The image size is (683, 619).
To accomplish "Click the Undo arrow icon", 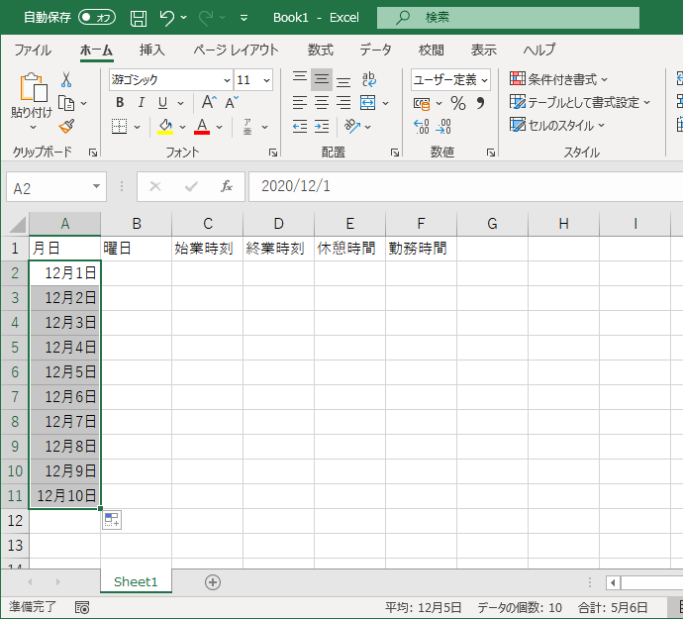I will tap(166, 18).
